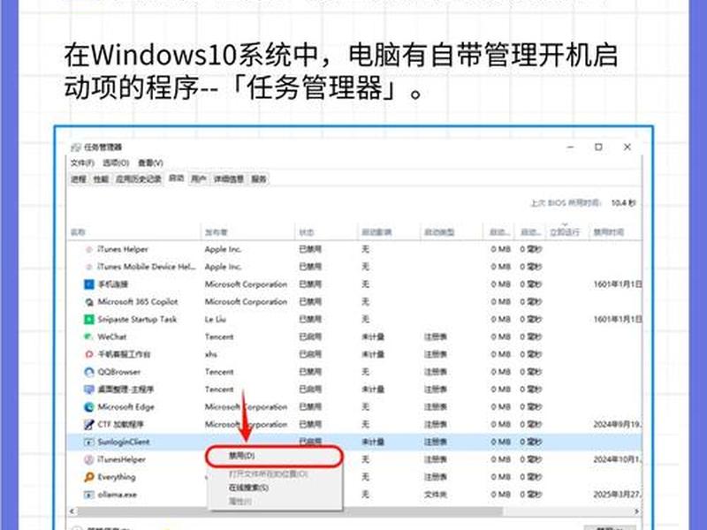
Task: Choose 属性(I) in the context menu
Action: pos(274,501)
